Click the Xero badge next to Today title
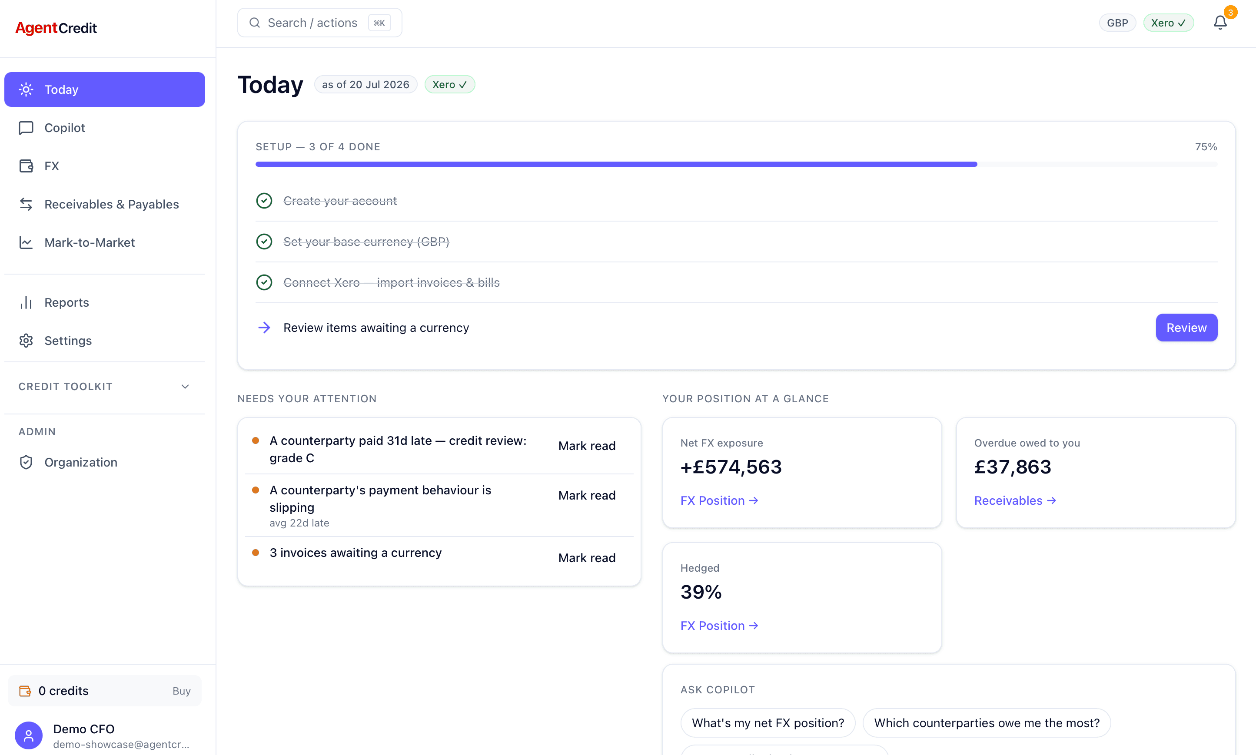 [x=449, y=84]
